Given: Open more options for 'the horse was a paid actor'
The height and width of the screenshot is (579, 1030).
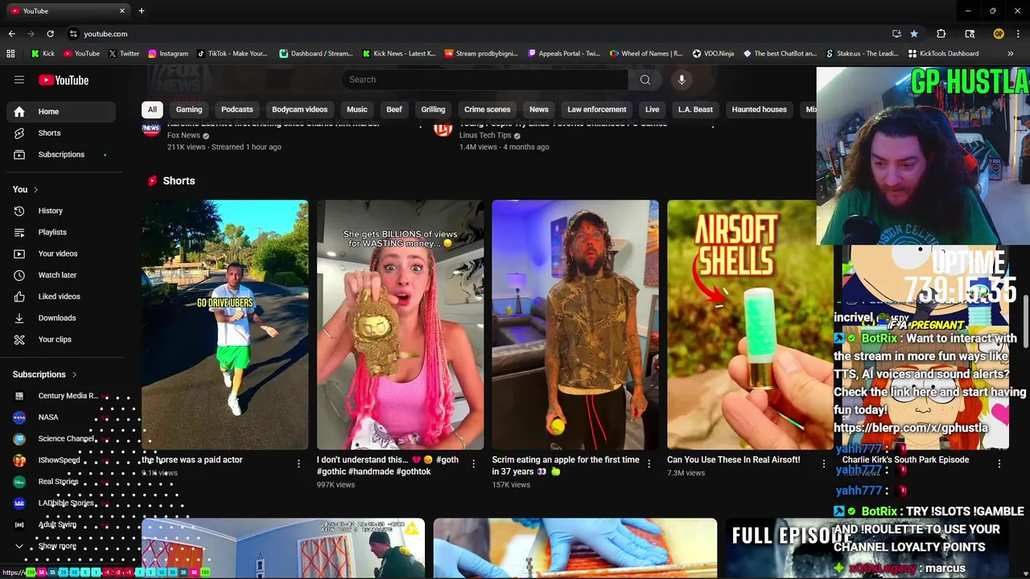Looking at the screenshot, I should 299,464.
